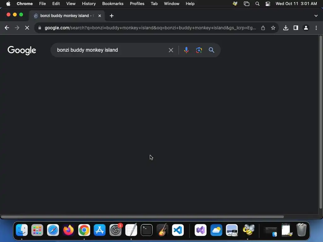The height and width of the screenshot is (242, 323).
Task: Open the App Store from the Dock
Action: click(100, 230)
